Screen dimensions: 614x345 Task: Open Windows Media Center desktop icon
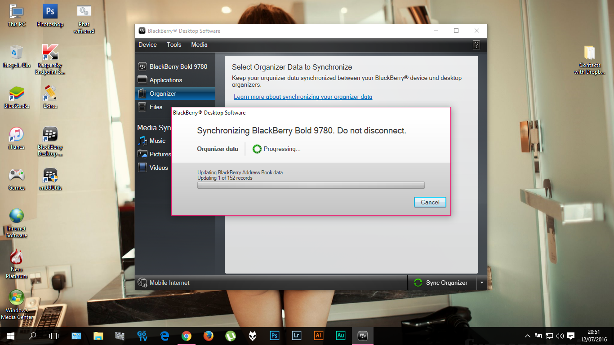pos(17,305)
